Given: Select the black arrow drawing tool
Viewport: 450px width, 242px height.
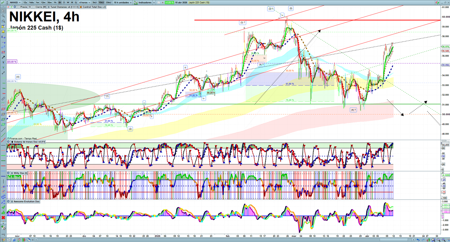Looking at the screenshot, I should tap(3, 57).
